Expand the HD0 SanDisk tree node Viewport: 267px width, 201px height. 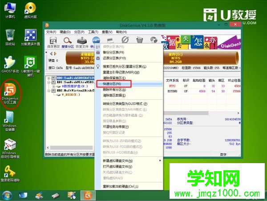tap(49, 78)
